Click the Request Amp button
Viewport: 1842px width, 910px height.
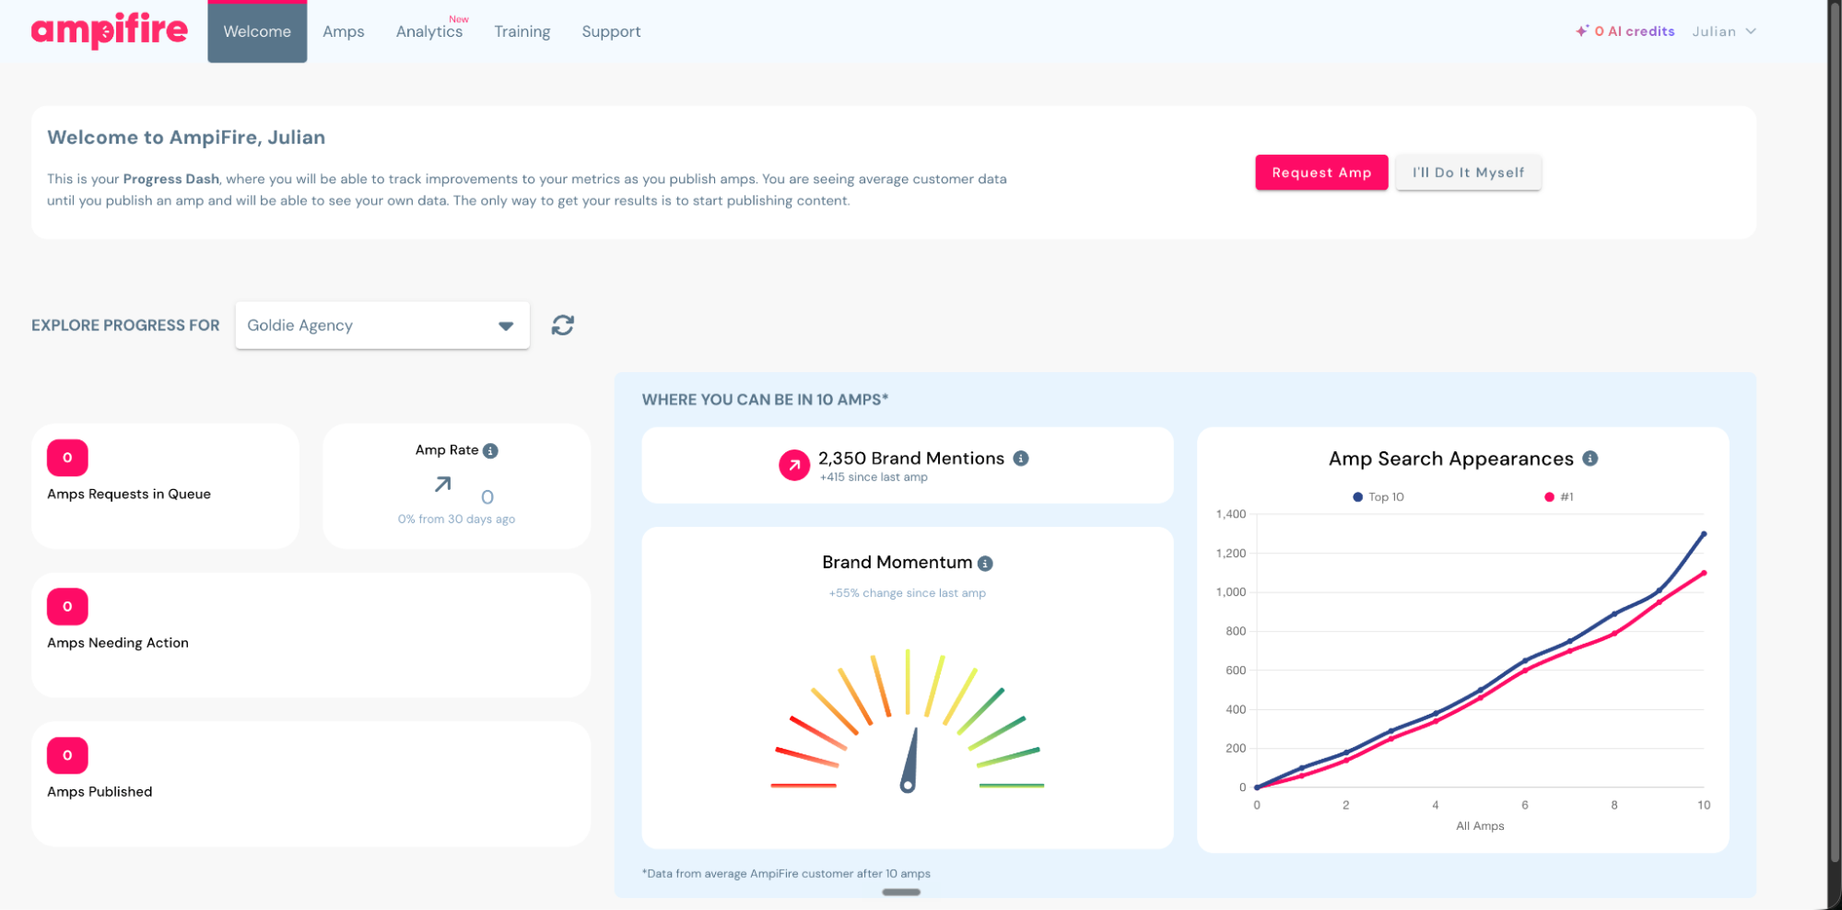tap(1321, 172)
